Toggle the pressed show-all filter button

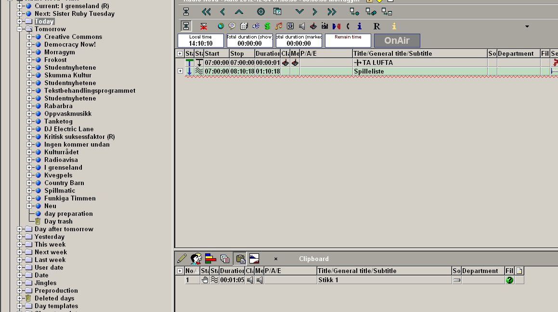[186, 26]
